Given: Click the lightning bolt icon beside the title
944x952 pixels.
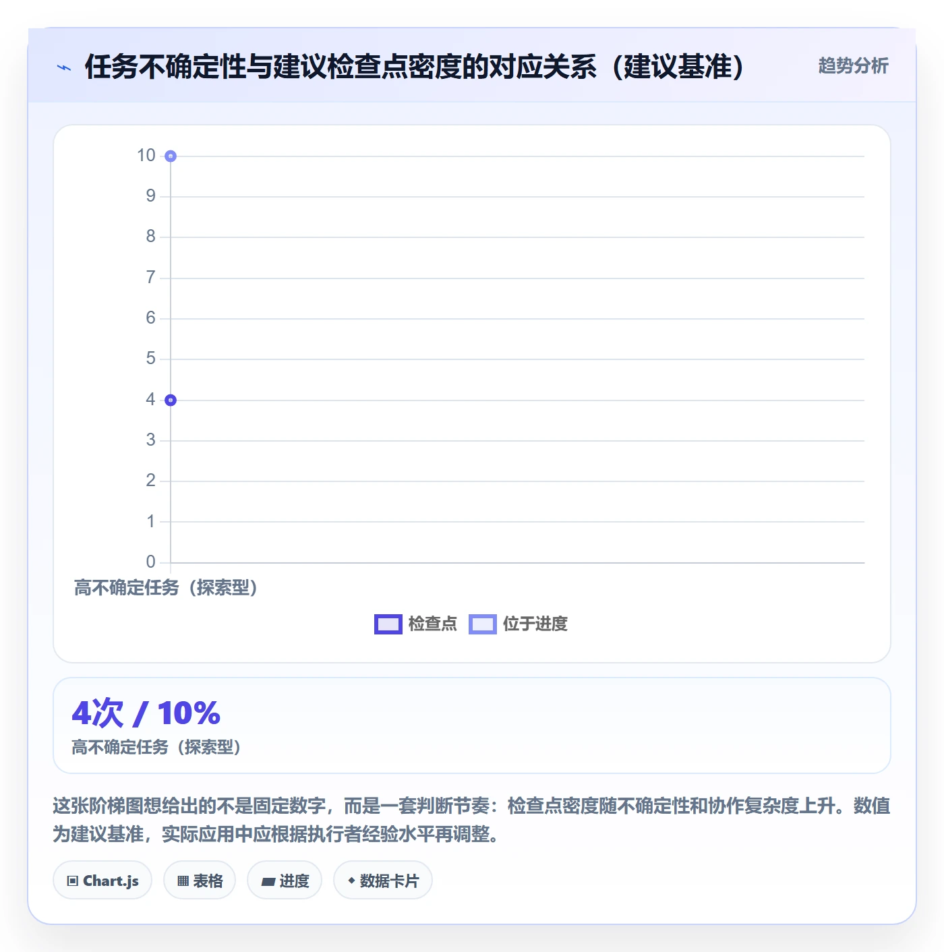Looking at the screenshot, I should pyautogui.click(x=64, y=67).
